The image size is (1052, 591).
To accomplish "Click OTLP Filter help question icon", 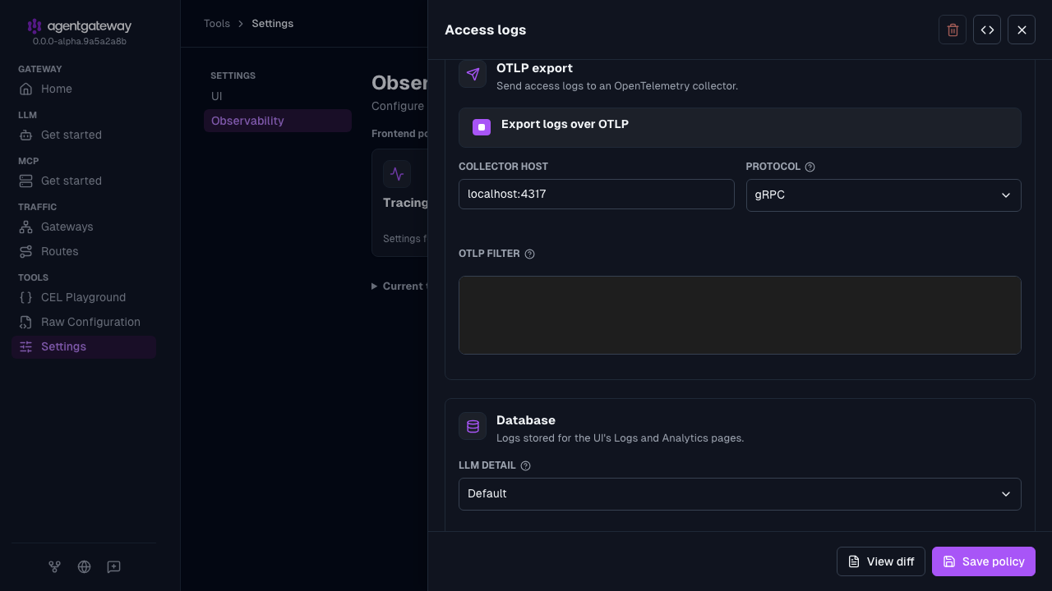I will pyautogui.click(x=530, y=254).
